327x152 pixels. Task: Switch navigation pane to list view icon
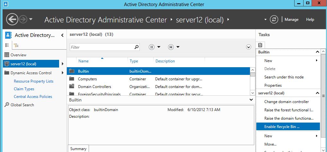click(7, 45)
